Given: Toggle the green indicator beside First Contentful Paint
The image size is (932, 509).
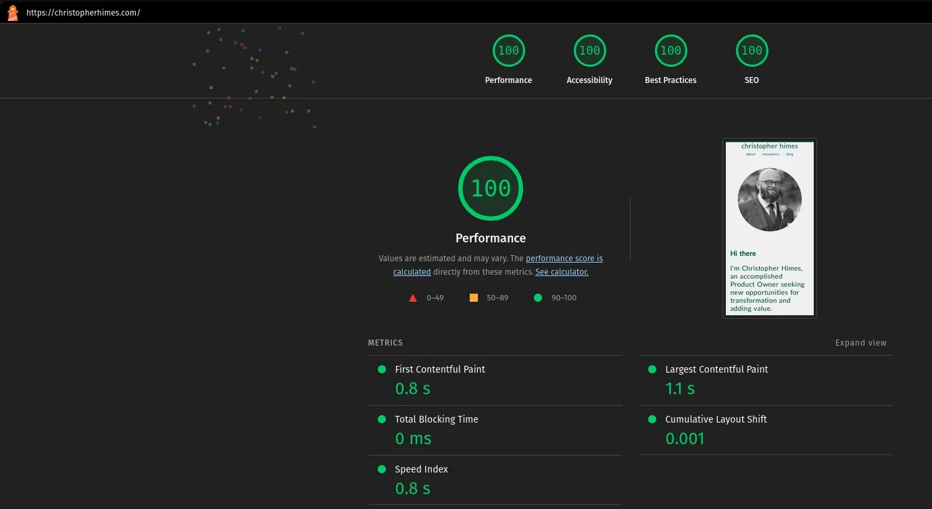Looking at the screenshot, I should click(x=382, y=369).
